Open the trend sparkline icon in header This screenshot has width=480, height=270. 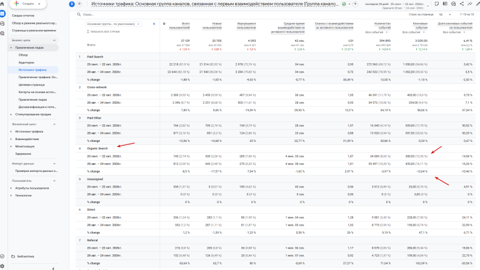tap(470, 4)
